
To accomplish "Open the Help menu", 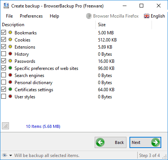I will pos(54,16).
